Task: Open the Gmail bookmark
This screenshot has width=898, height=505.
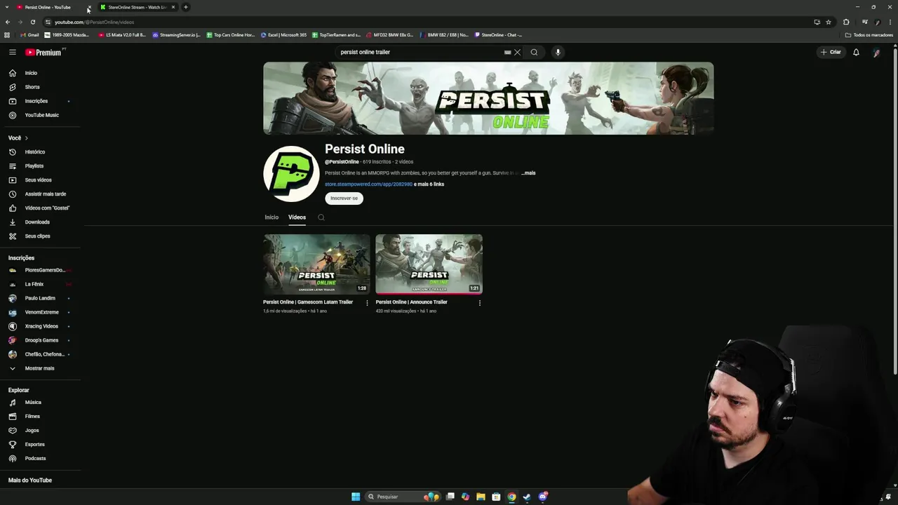Action: click(30, 35)
